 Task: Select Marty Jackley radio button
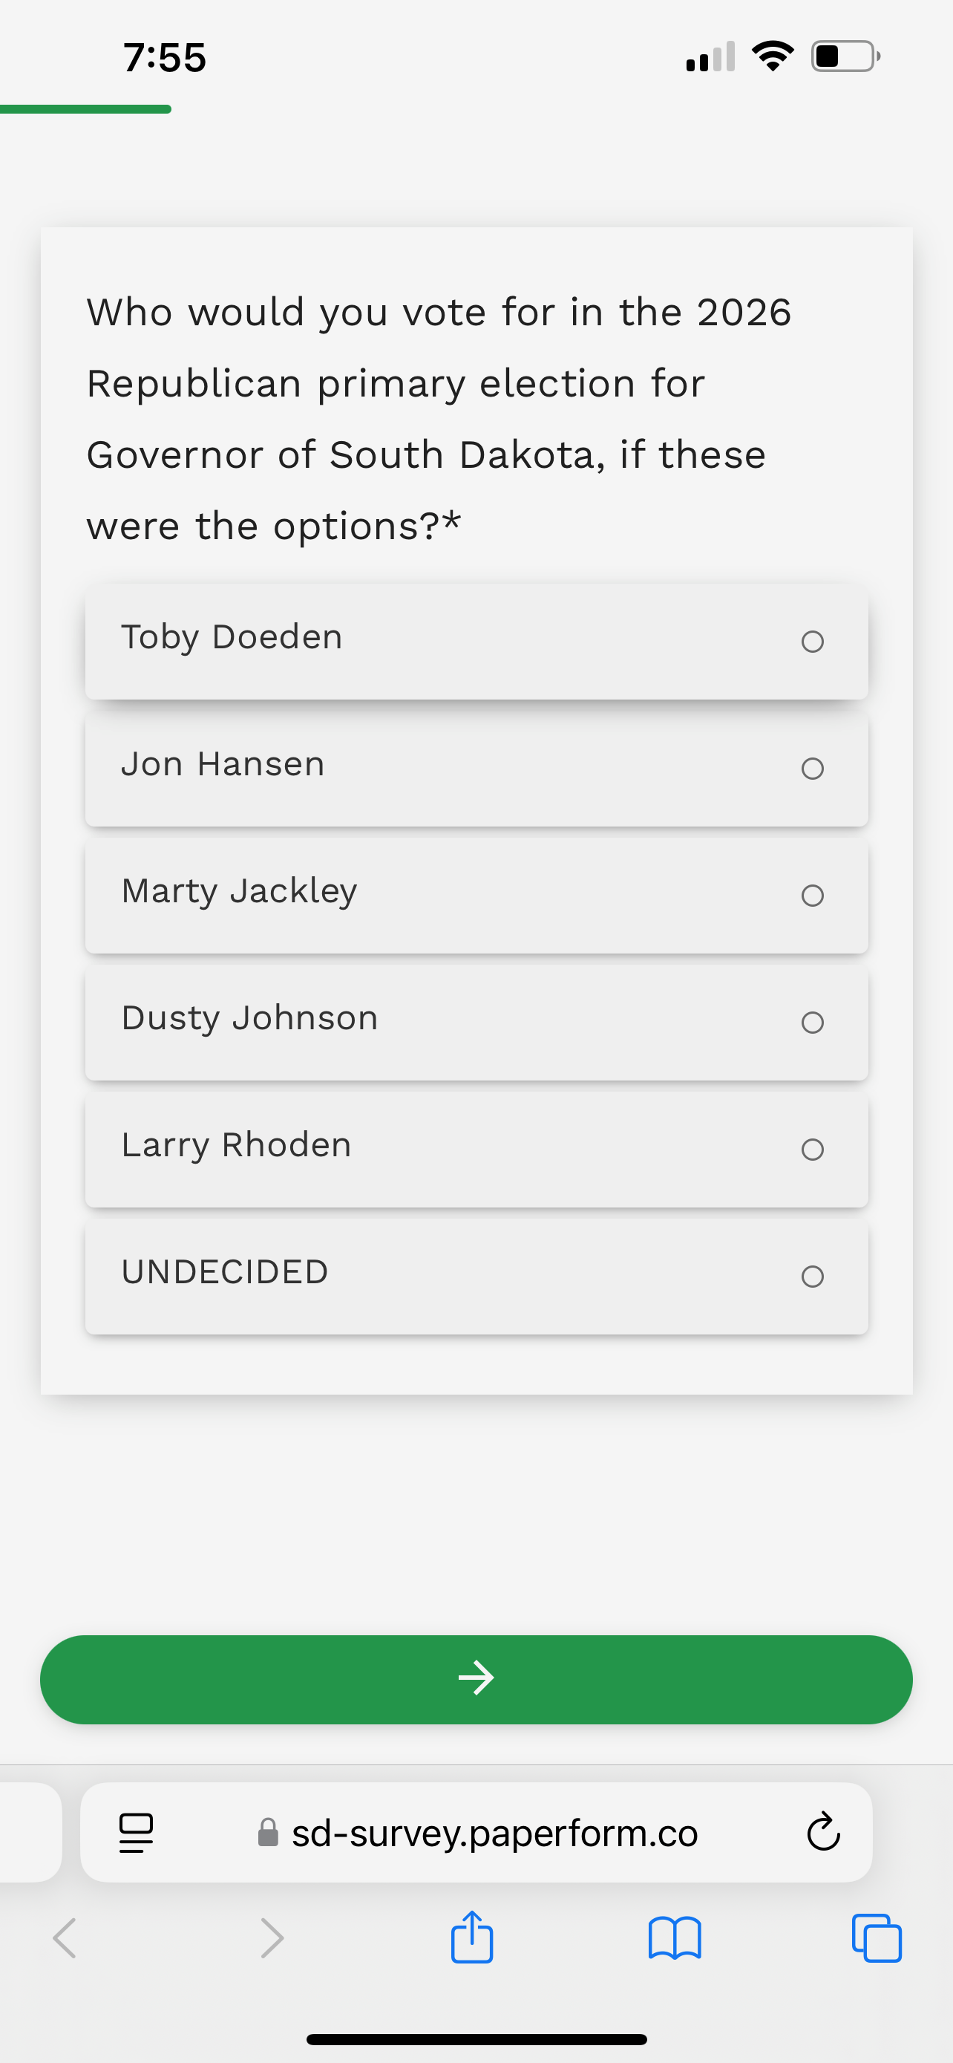[812, 896]
